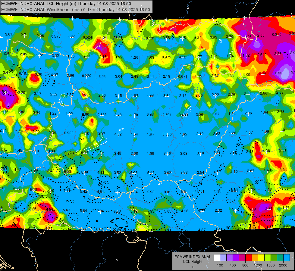This screenshot has width=295, height=271.
Task: Click the 4.82 wind shear value
Action: click(x=118, y=134)
